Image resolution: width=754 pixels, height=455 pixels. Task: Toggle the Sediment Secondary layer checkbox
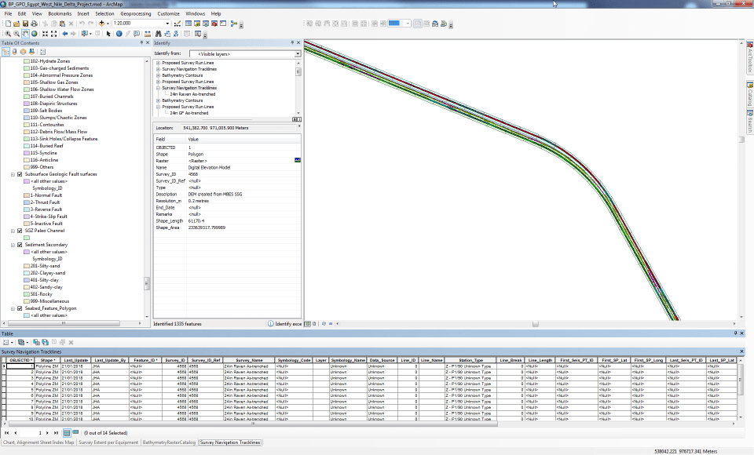(x=20, y=244)
